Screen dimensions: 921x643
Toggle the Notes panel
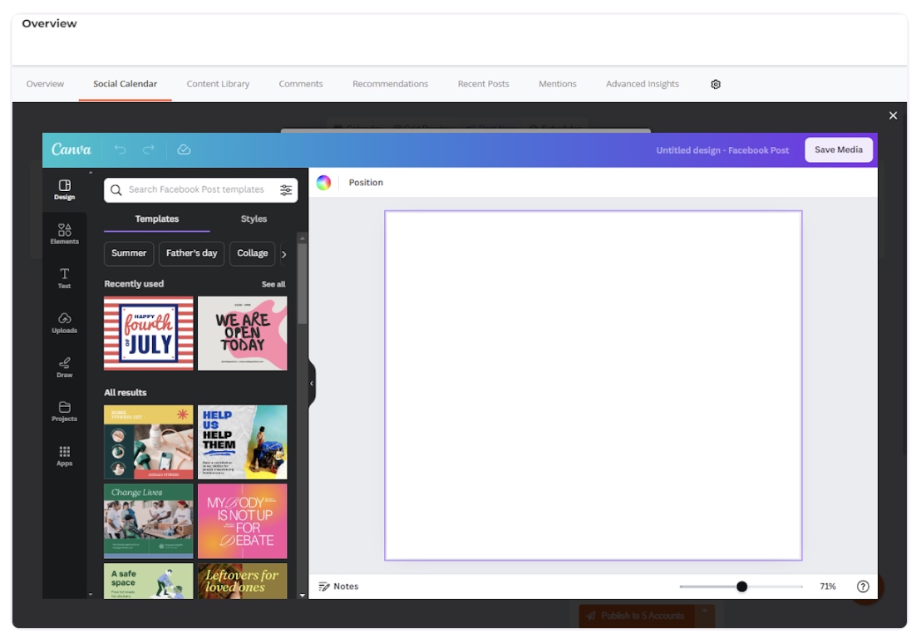(338, 587)
